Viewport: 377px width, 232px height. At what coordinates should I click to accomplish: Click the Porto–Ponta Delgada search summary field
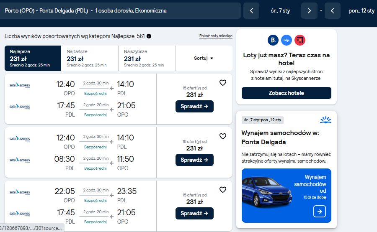point(120,11)
